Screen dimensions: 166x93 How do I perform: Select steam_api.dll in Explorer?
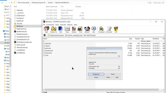pos(21,45)
